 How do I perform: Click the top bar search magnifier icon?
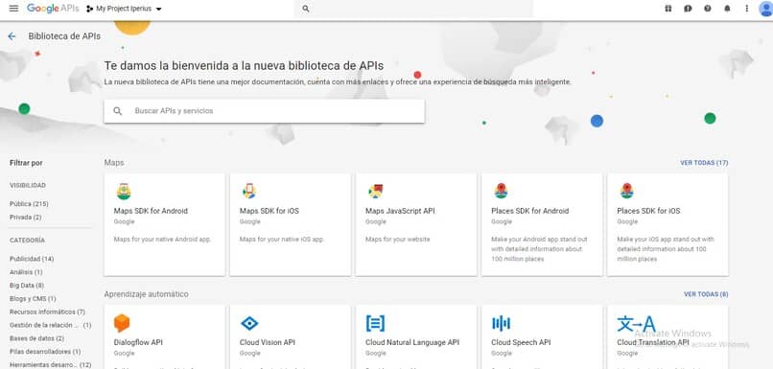[306, 9]
